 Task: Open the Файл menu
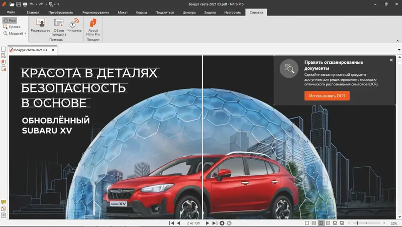point(11,12)
